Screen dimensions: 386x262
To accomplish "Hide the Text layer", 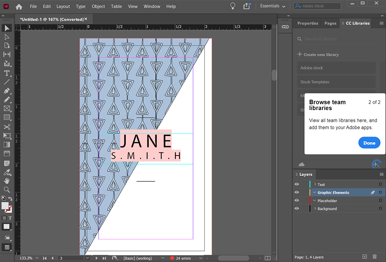I will pos(296,185).
